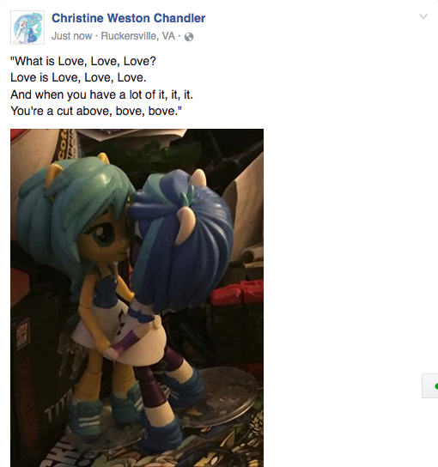Screen dimensions: 438x467
Task: Open the chat tab at right edge
Action: 430,385
